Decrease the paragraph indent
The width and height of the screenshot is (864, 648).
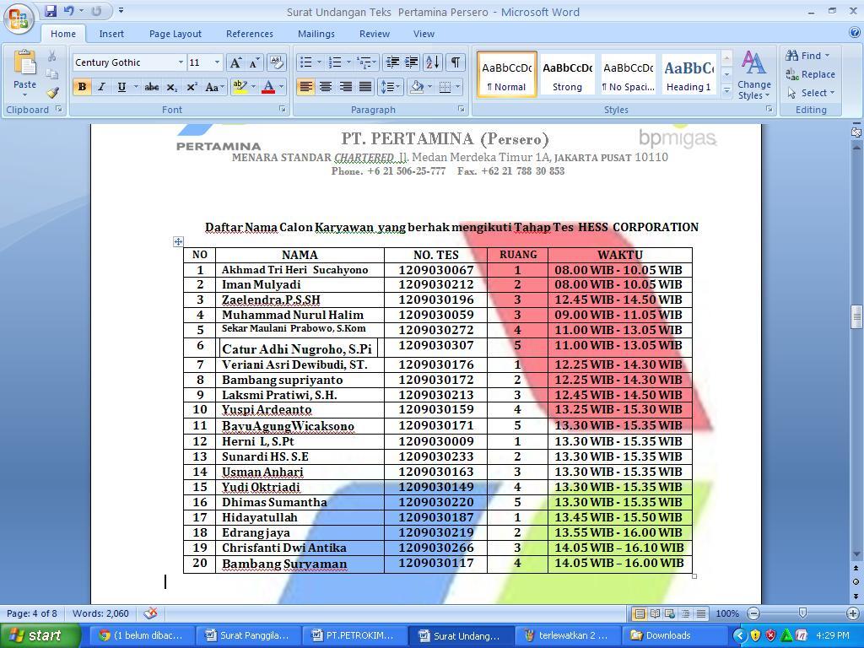tap(391, 62)
